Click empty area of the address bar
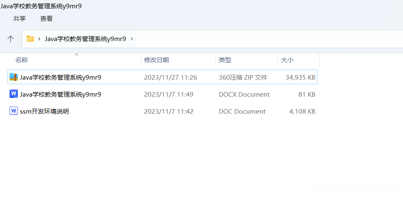This screenshot has height=197, width=403. tap(266, 39)
